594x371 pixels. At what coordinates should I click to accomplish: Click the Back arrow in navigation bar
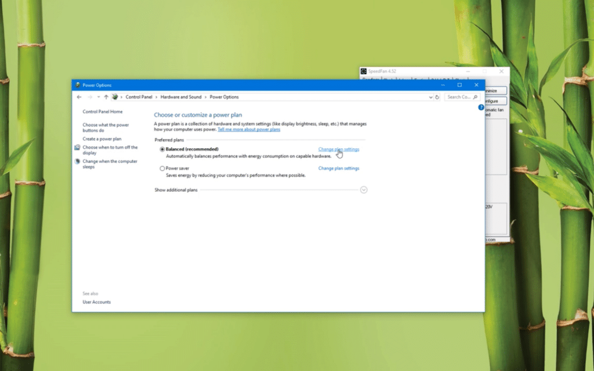pyautogui.click(x=79, y=97)
